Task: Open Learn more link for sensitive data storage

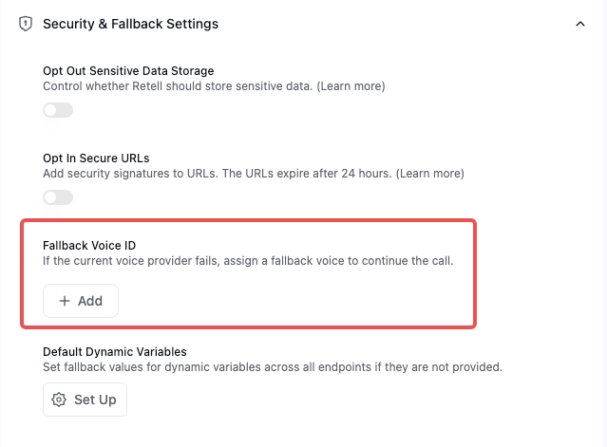Action: tap(351, 85)
